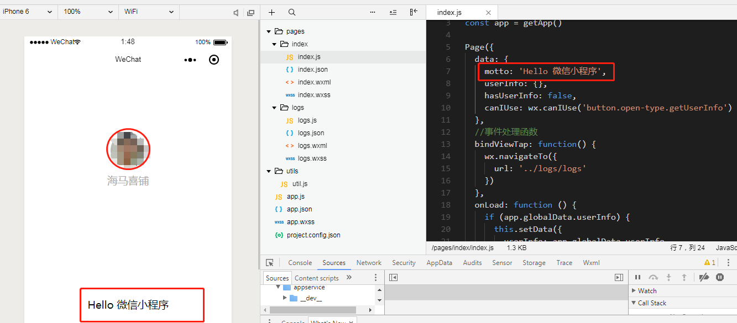Detach the simulator window icon
Screen dimensions: 737x323
pos(251,12)
